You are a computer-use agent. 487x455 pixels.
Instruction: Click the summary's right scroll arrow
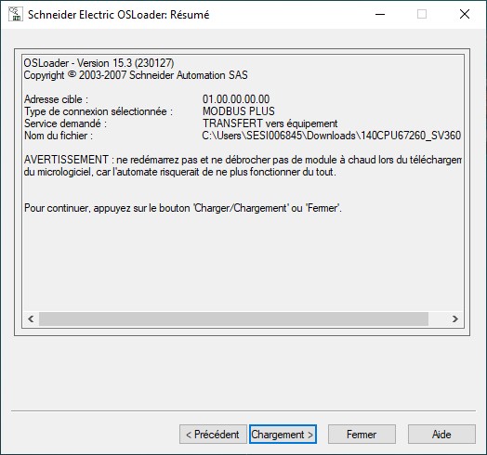tap(455, 318)
